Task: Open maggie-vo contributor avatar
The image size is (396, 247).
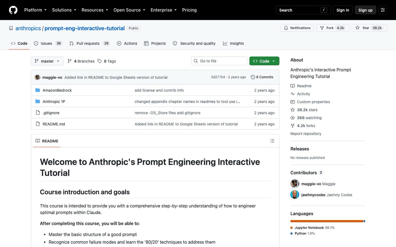Action: [295, 184]
